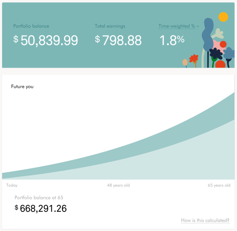Click the small blue flower at right edge

229,53
